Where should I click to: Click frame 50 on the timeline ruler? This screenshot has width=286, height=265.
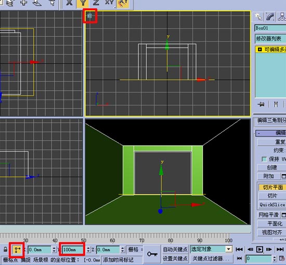[84, 241]
